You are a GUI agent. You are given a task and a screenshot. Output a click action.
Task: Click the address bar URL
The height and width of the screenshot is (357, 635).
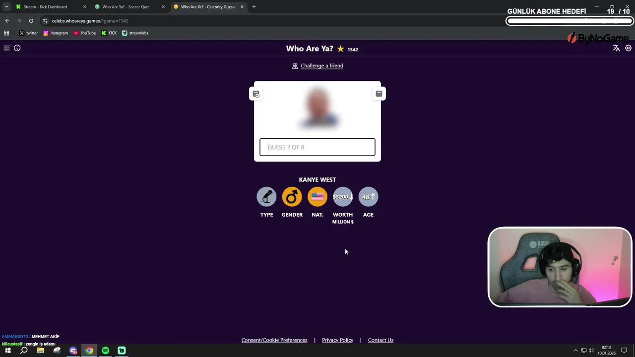90,21
